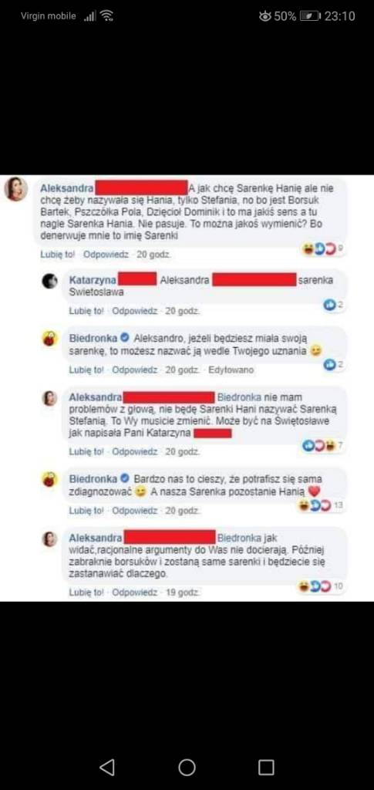This screenshot has height=790, width=374.
Task: Reply to Katarzyna's comment via Odpowiedz
Action: 135,312
